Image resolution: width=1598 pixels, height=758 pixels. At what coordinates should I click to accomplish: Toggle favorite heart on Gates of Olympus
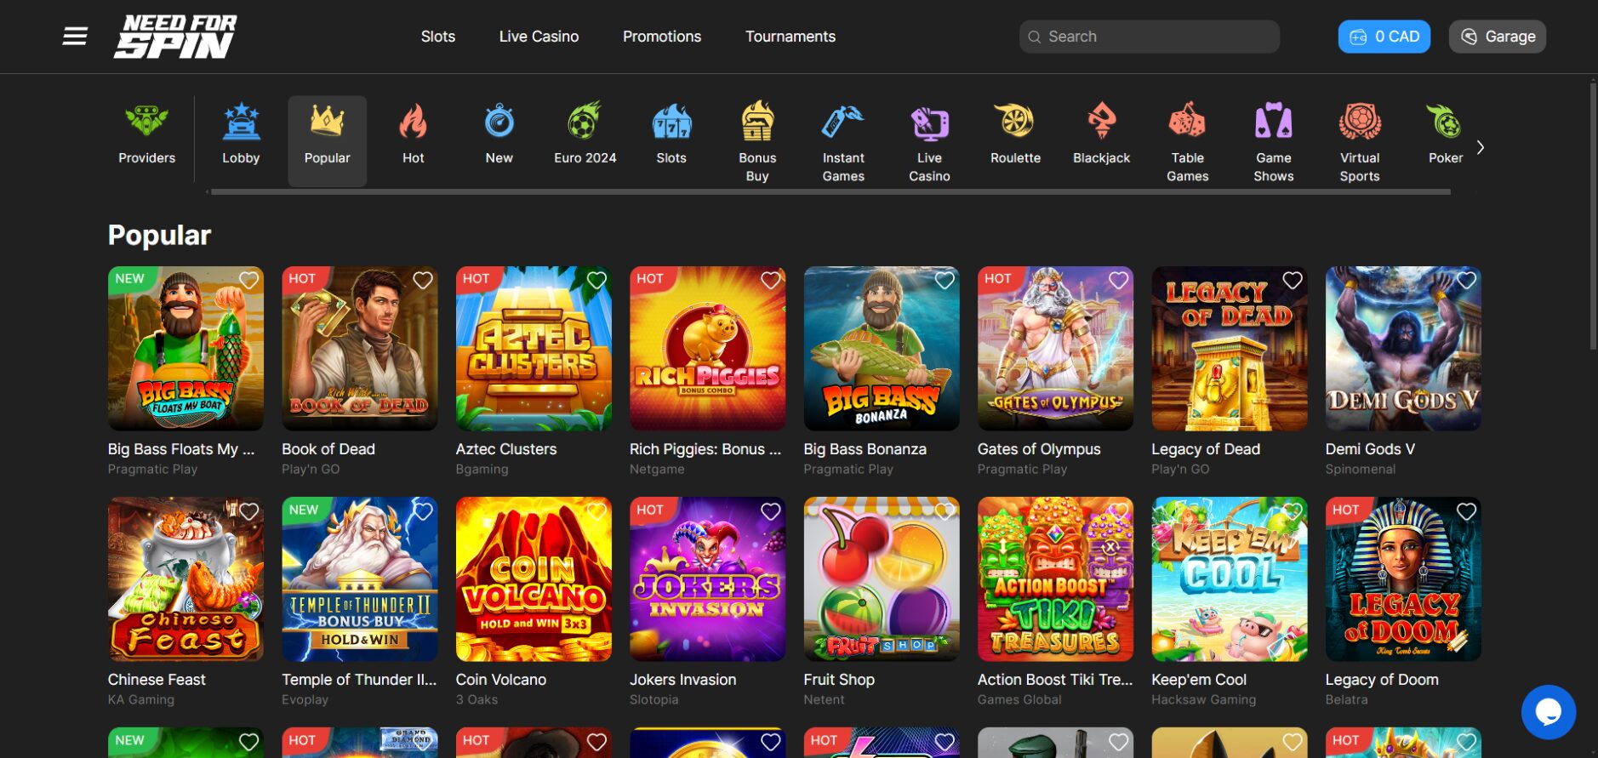pyautogui.click(x=1118, y=281)
